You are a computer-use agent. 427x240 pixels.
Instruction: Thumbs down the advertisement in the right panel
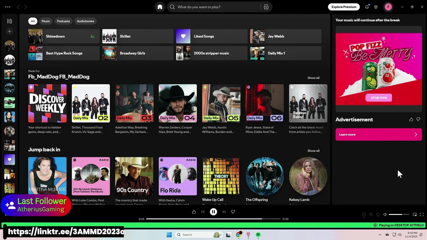click(418, 119)
